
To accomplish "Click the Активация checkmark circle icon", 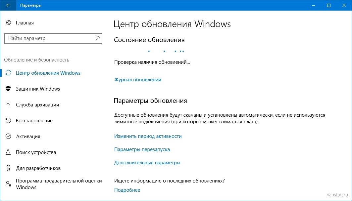I will pos(8,136).
